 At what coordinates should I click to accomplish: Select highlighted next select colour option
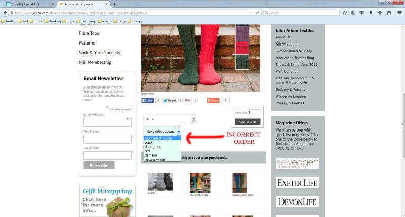[162, 138]
